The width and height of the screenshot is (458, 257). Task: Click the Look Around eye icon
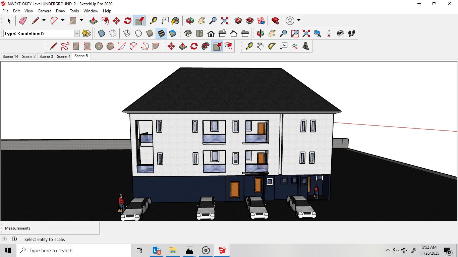340,33
